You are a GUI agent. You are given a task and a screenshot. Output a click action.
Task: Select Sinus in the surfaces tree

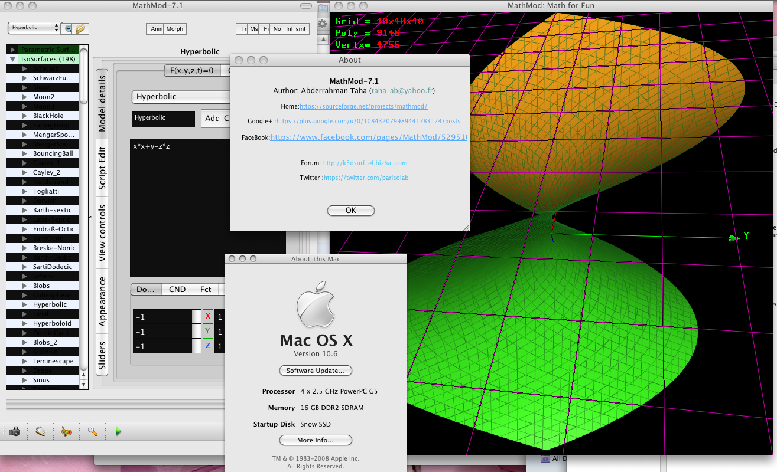click(x=41, y=380)
